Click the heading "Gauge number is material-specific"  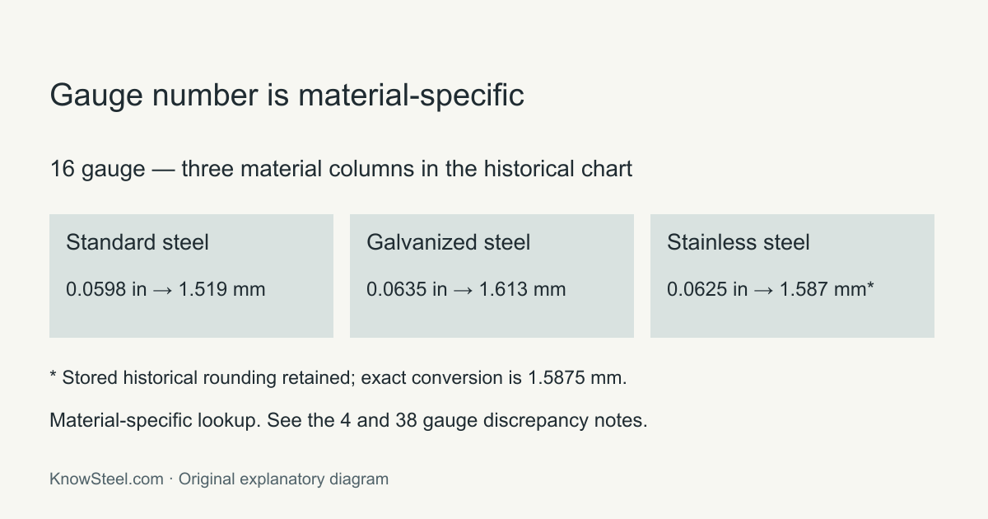[x=287, y=96]
